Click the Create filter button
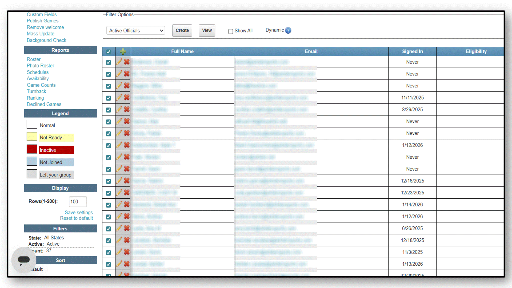 click(182, 30)
